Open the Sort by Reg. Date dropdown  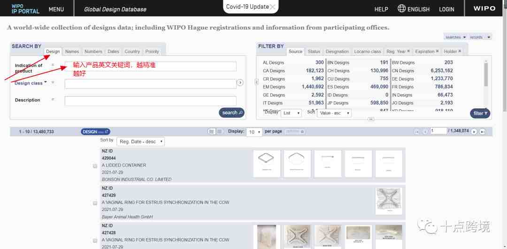point(142,142)
